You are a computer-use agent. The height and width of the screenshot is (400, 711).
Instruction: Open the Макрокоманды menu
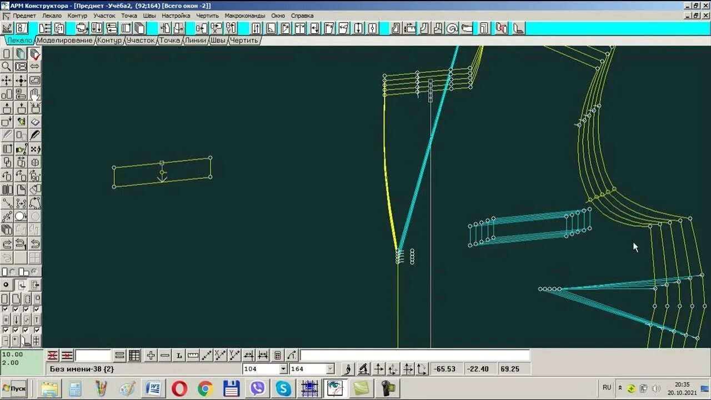click(x=245, y=16)
